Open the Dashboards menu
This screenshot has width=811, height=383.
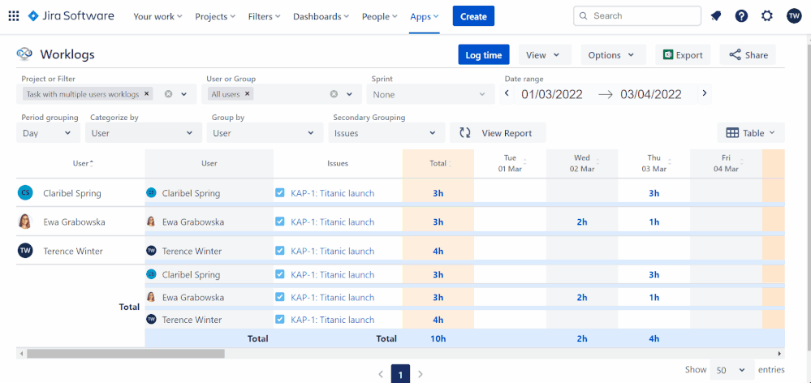tap(322, 16)
